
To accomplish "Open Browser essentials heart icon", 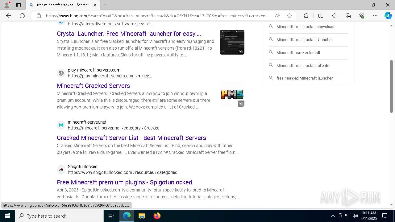I will (362, 16).
